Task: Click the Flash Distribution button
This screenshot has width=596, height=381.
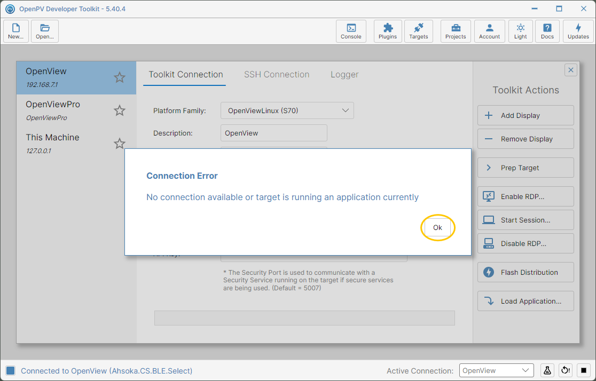Action: [x=526, y=272]
